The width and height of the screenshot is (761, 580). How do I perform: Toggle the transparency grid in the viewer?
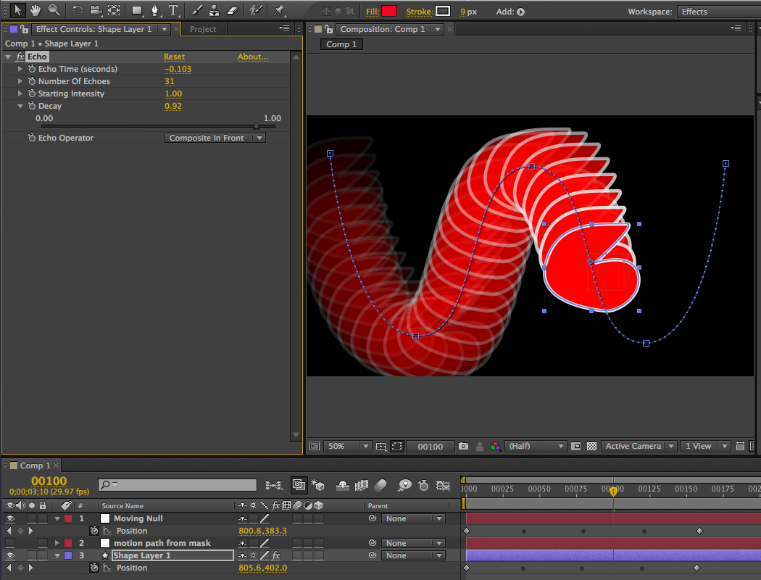(x=591, y=447)
